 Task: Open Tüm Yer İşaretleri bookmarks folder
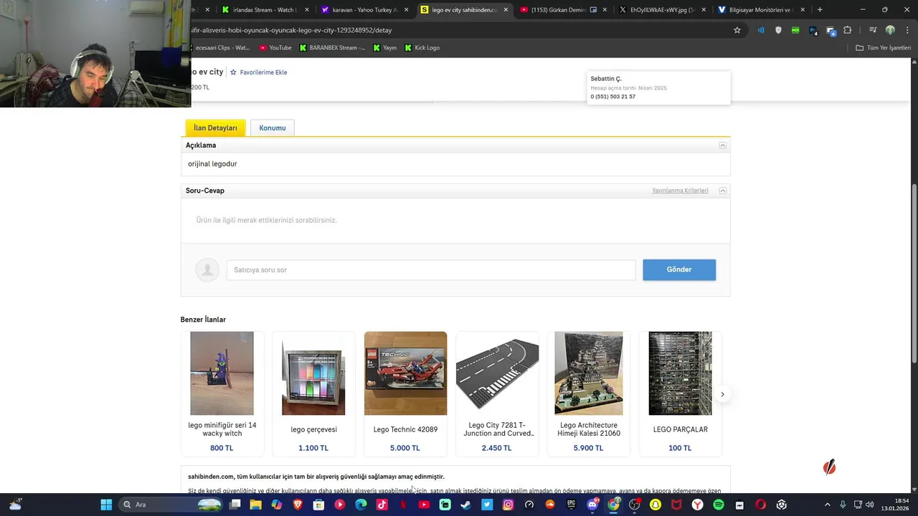pyautogui.click(x=883, y=48)
